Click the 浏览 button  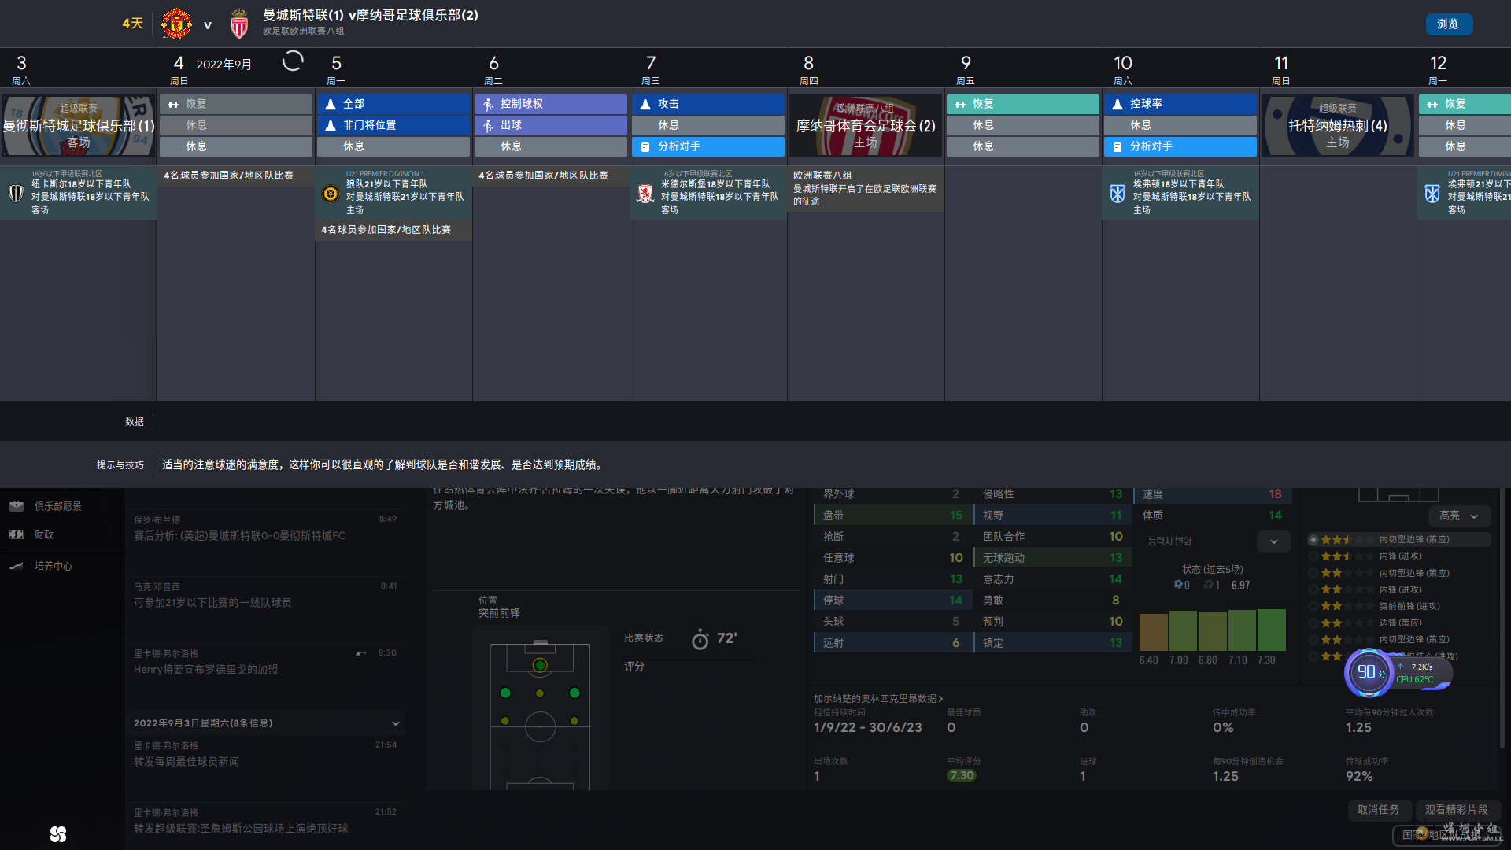pyautogui.click(x=1449, y=24)
